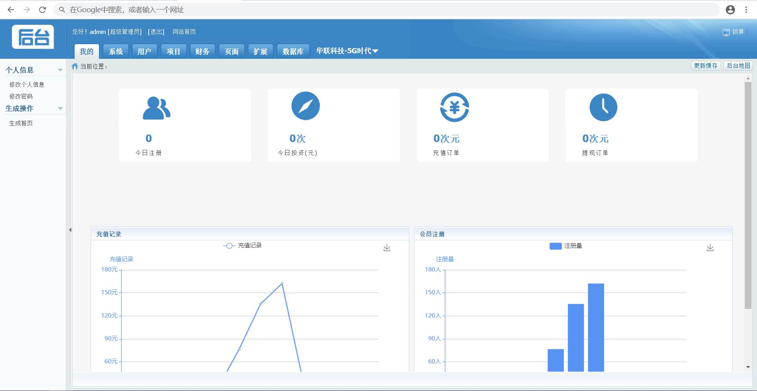This screenshot has width=757, height=391.
Task: Toggle the 充值记录 legend series
Action: (242, 245)
